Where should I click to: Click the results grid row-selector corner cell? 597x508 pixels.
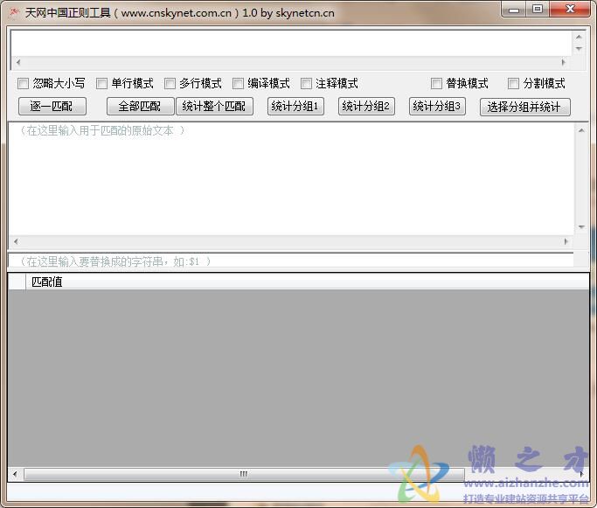tap(17, 282)
